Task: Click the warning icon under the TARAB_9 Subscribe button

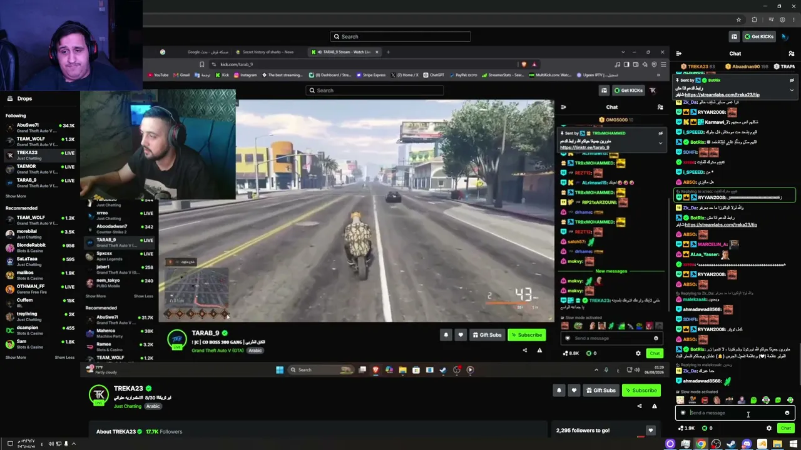Action: tap(539, 350)
